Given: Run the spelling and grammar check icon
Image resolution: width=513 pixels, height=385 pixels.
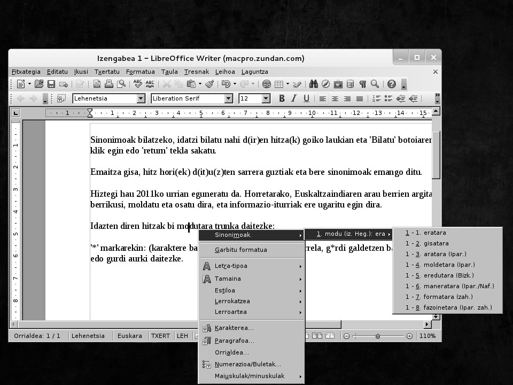Looking at the screenshot, I should coord(138,84).
